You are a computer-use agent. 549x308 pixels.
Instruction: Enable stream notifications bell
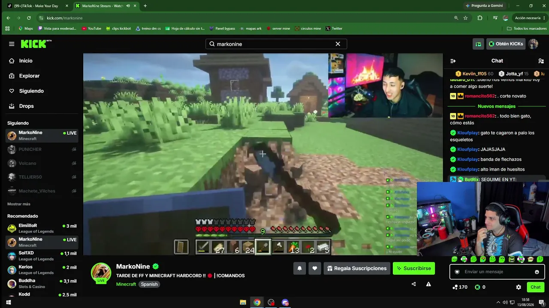point(299,268)
